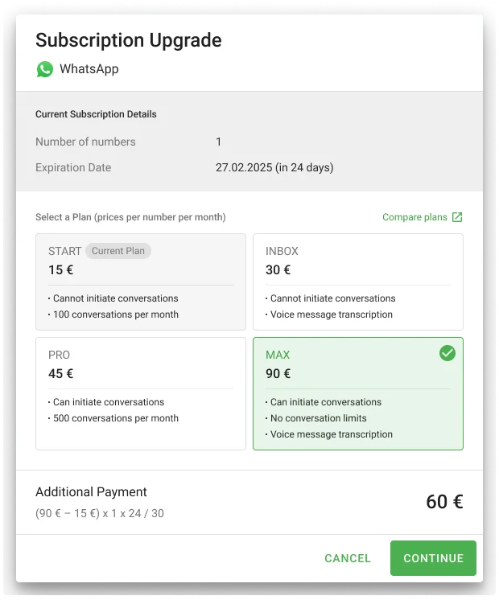Select the PRO plan card
The height and width of the screenshot is (600, 499).
pos(141,392)
